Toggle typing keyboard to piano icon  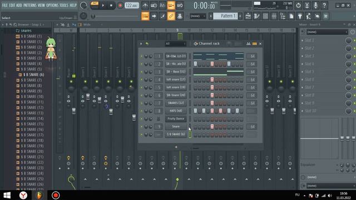[x=145, y=16]
